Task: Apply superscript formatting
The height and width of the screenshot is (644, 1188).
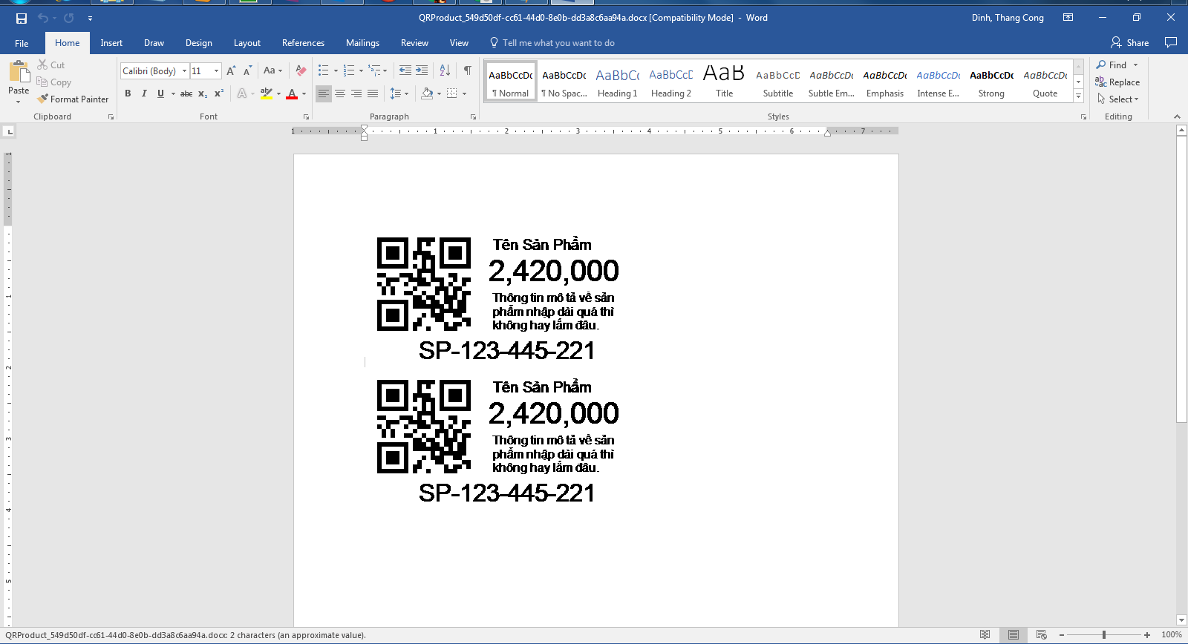Action: point(219,93)
